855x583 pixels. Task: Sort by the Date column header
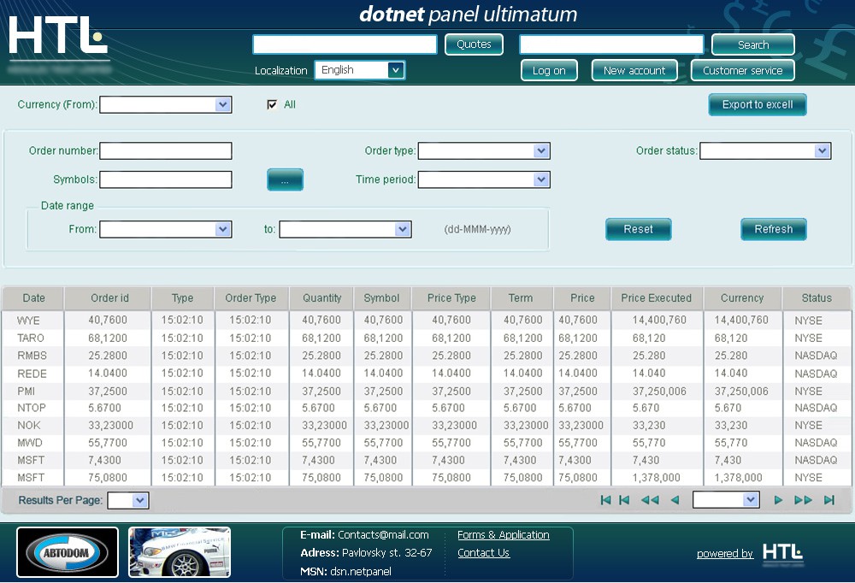(33, 298)
